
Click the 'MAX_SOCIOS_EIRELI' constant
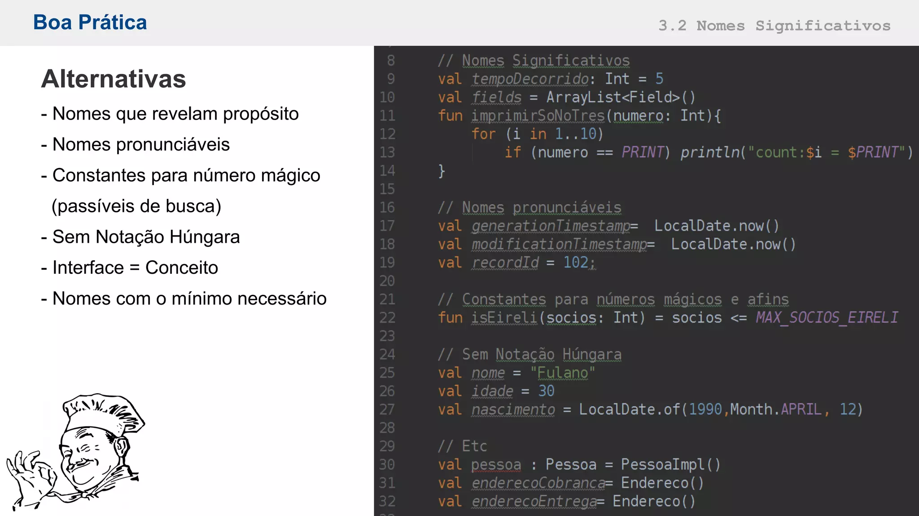(827, 318)
